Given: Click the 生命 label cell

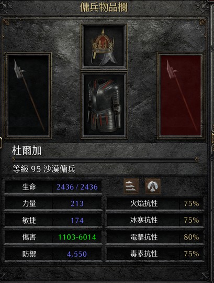Looking at the screenshot, I should pos(29,187).
